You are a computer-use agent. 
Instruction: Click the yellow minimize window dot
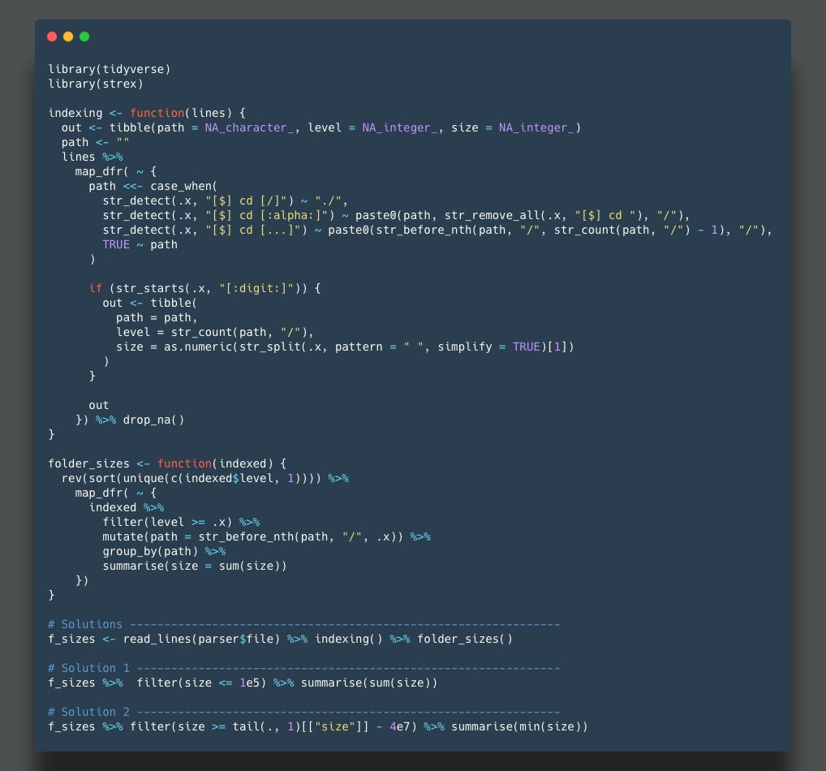coord(68,37)
